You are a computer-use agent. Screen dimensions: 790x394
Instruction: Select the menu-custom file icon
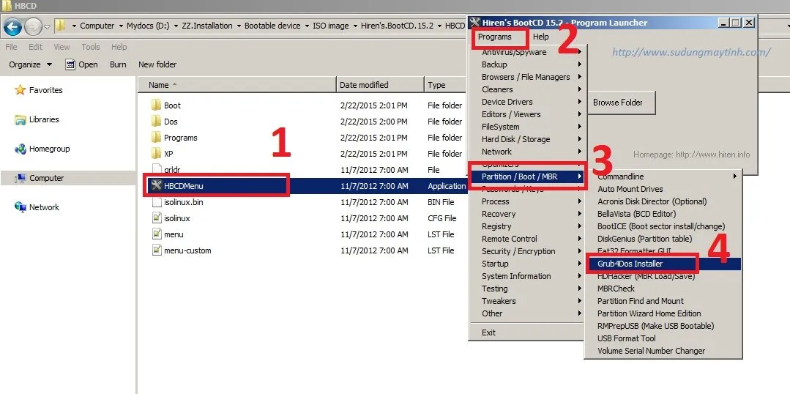tap(156, 250)
